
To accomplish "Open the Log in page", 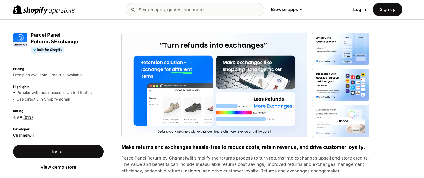I will tap(360, 10).
